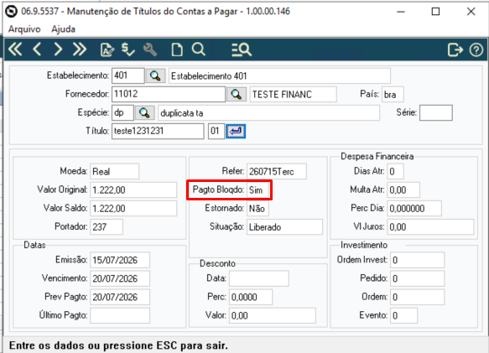
Task: Click the status bar message text
Action: pyautogui.click(x=118, y=345)
